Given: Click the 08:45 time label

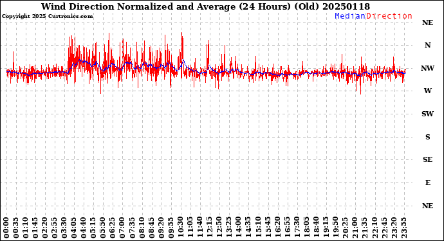Looking at the screenshot, I should point(152,228).
